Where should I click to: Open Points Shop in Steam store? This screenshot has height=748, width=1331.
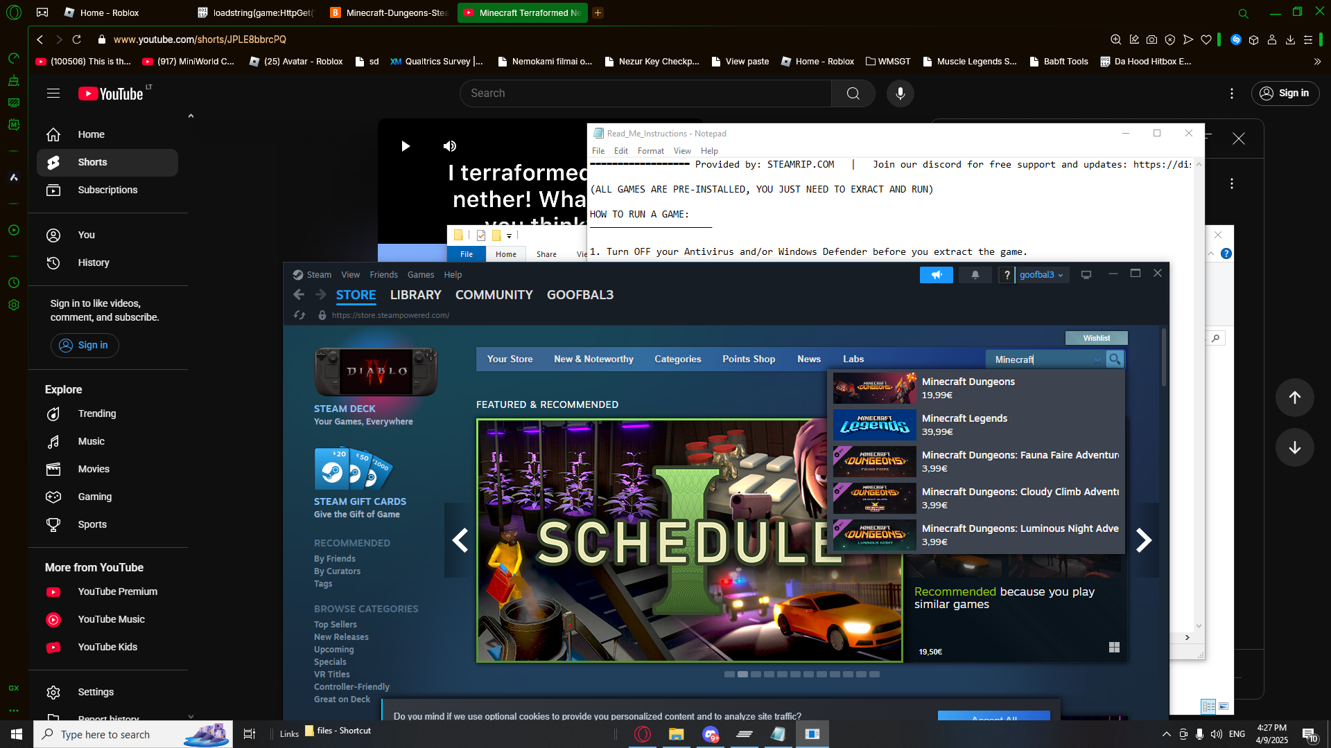click(x=749, y=359)
